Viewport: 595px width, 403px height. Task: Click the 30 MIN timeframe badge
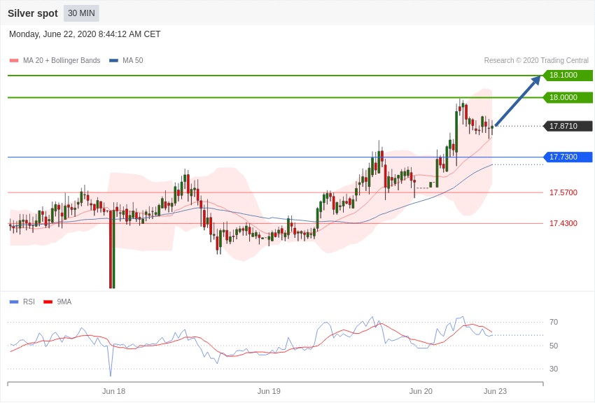pyautogui.click(x=81, y=13)
